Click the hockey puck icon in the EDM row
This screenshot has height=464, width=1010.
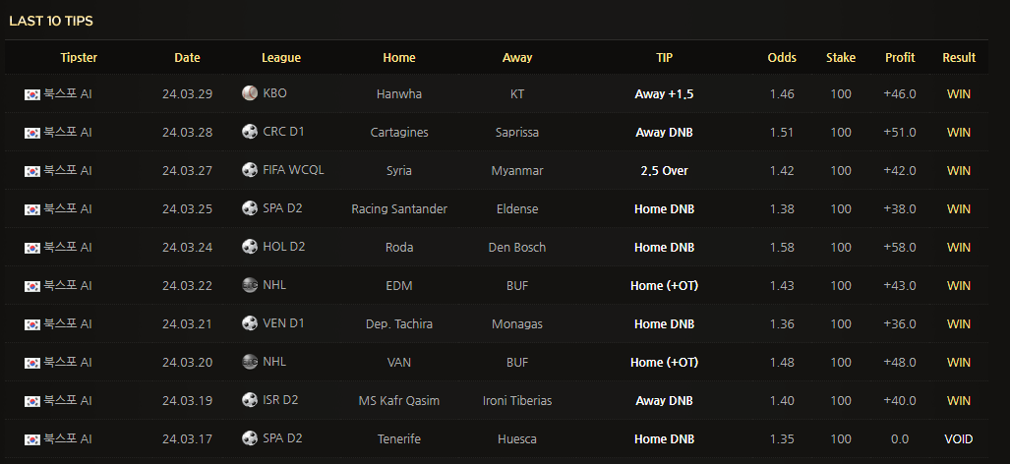pos(250,285)
